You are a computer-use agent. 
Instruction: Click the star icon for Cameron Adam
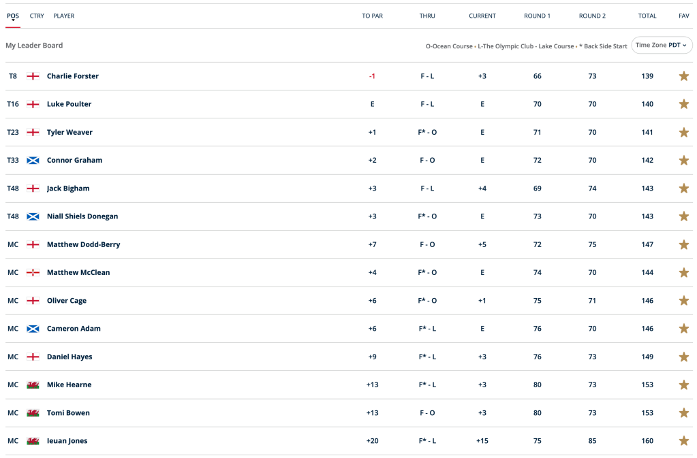[x=683, y=329]
